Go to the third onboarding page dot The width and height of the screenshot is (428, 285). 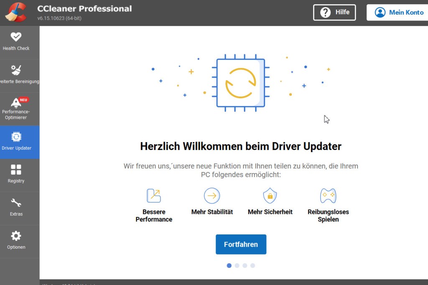[x=245, y=265]
